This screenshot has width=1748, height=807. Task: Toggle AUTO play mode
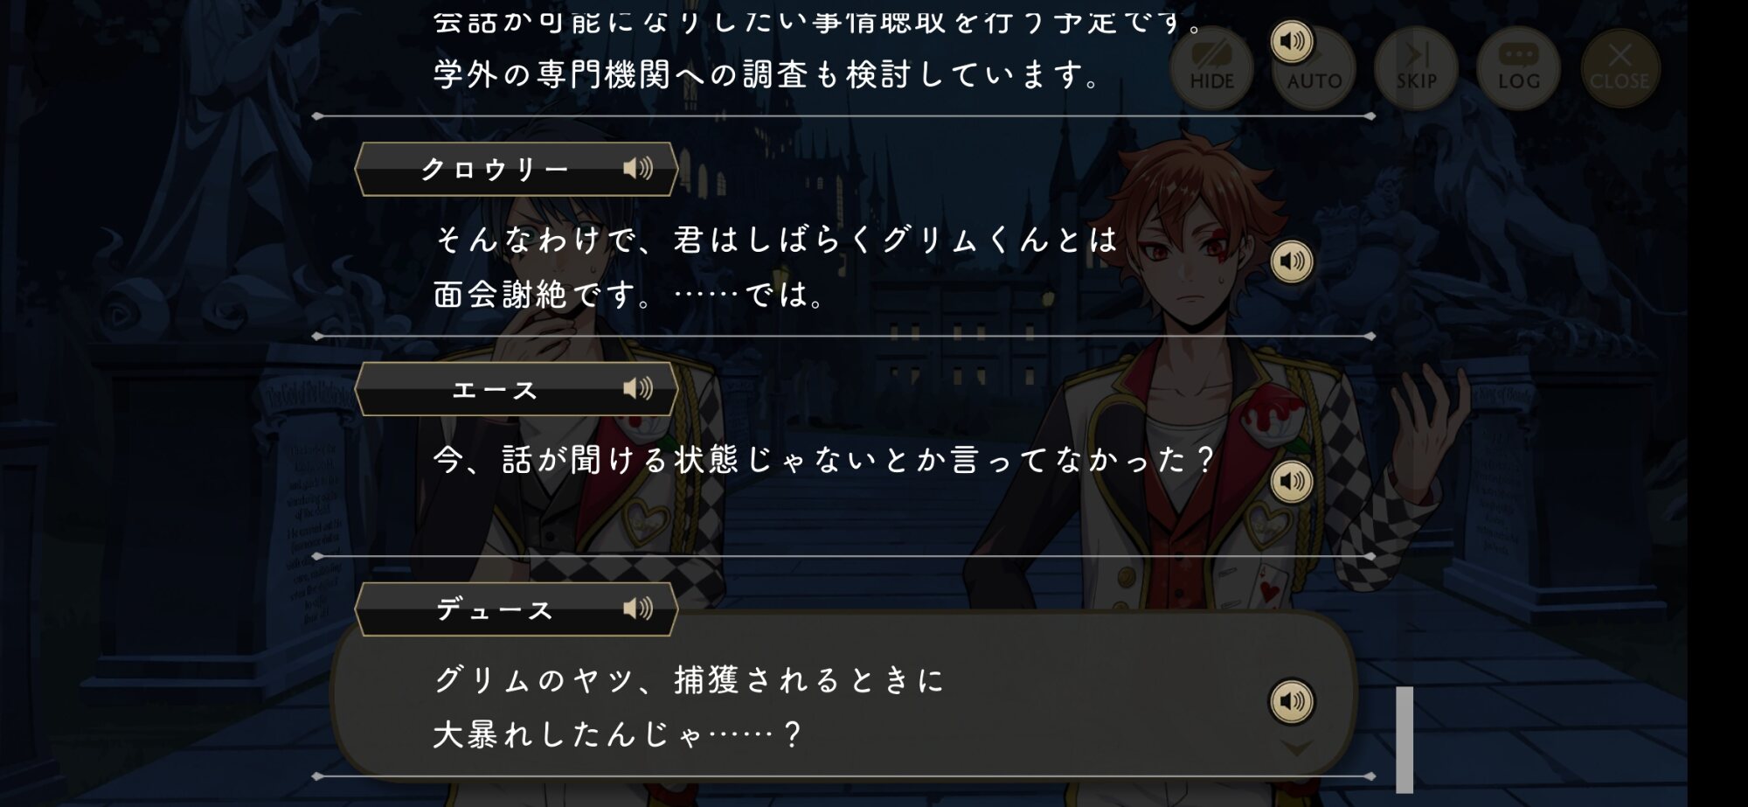point(1314,69)
